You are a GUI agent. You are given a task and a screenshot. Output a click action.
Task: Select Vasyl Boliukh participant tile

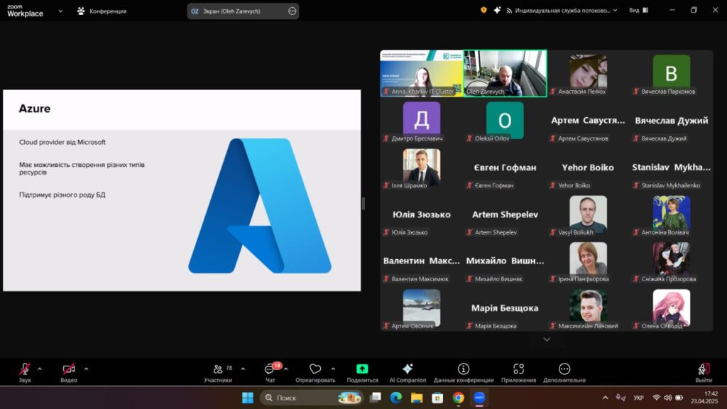[x=588, y=214]
